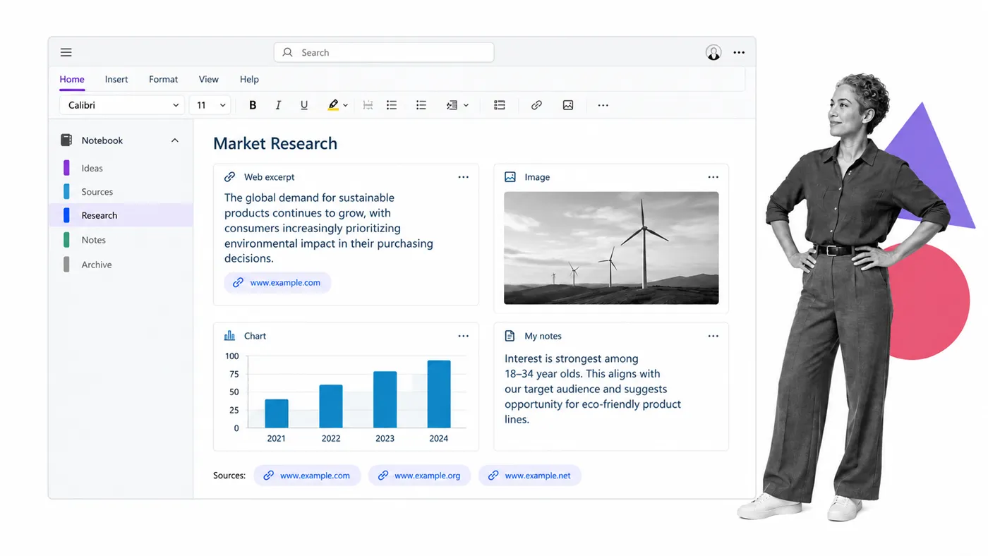The image size is (988, 556).
Task: Click the dimmed icon next to the highlighter dropdown
Action: (x=368, y=105)
